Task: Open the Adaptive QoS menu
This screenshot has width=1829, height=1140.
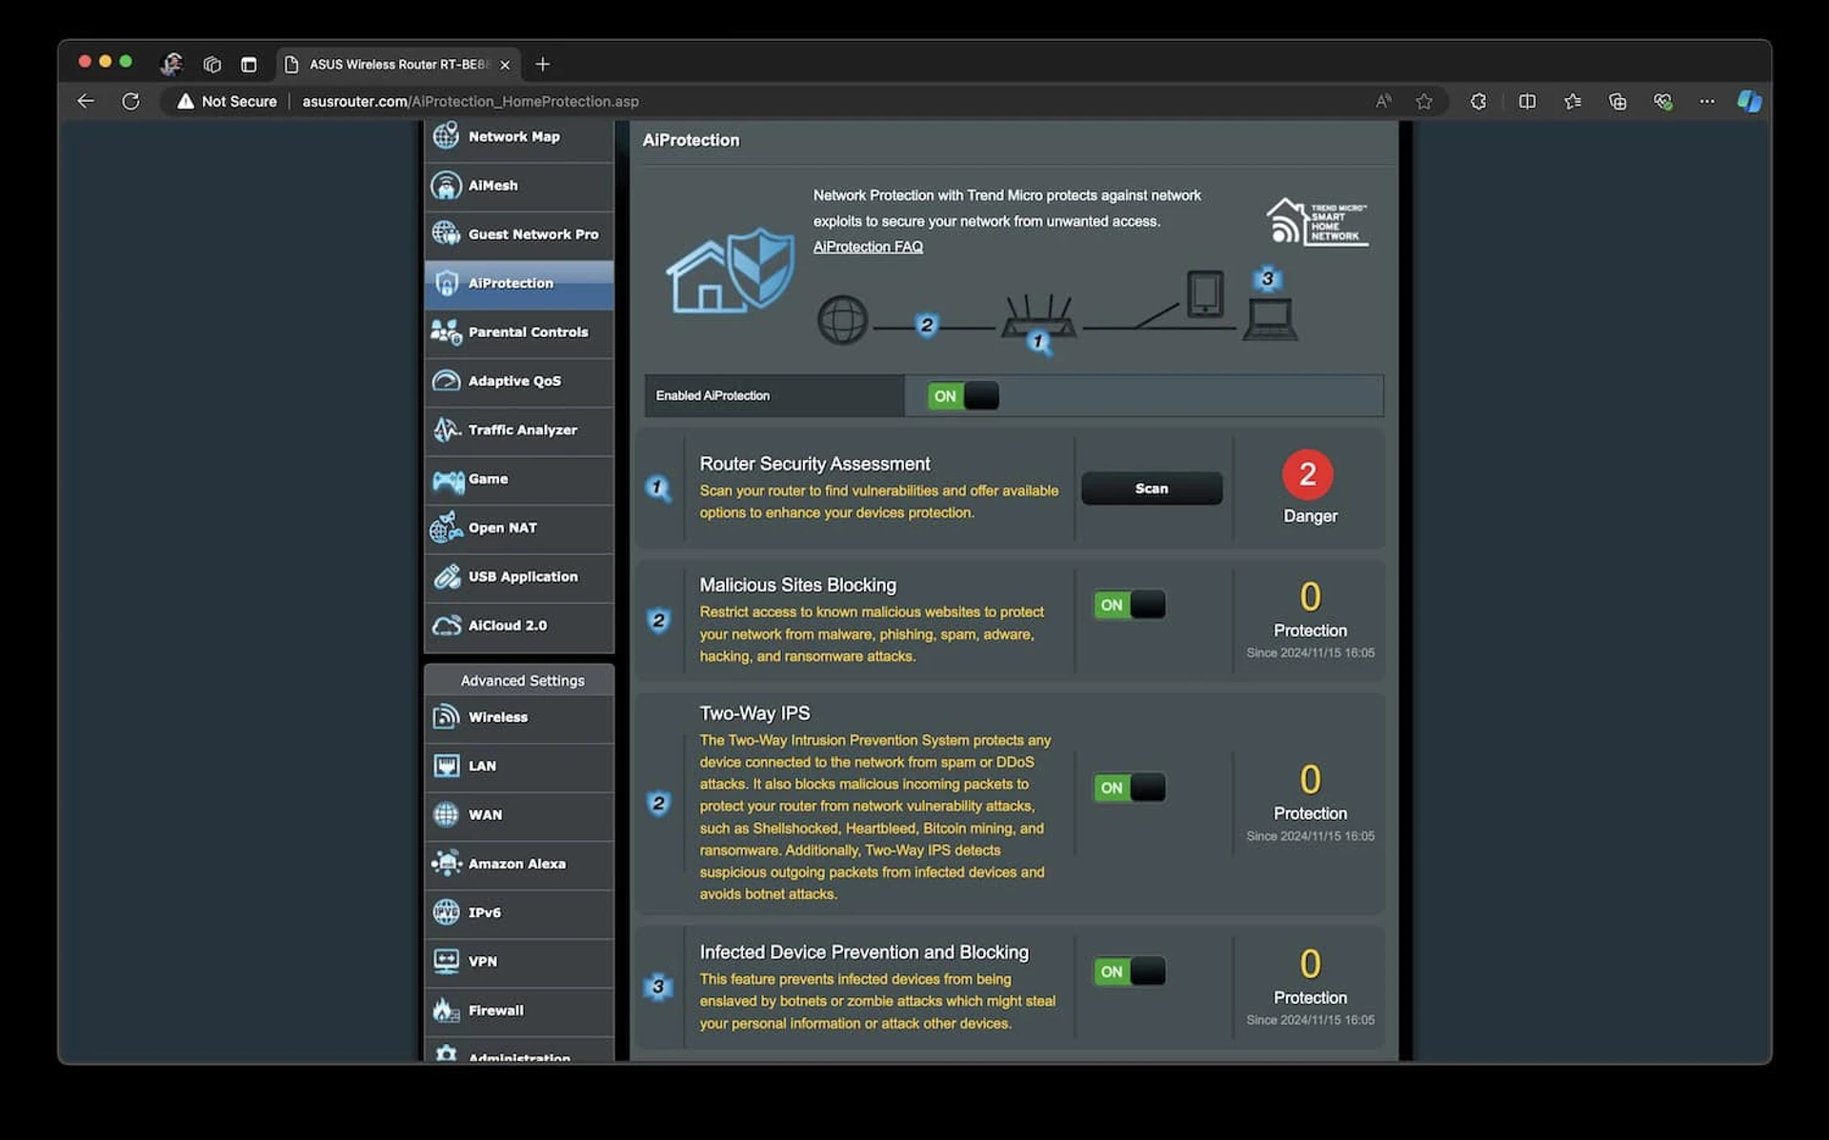Action: (x=519, y=381)
